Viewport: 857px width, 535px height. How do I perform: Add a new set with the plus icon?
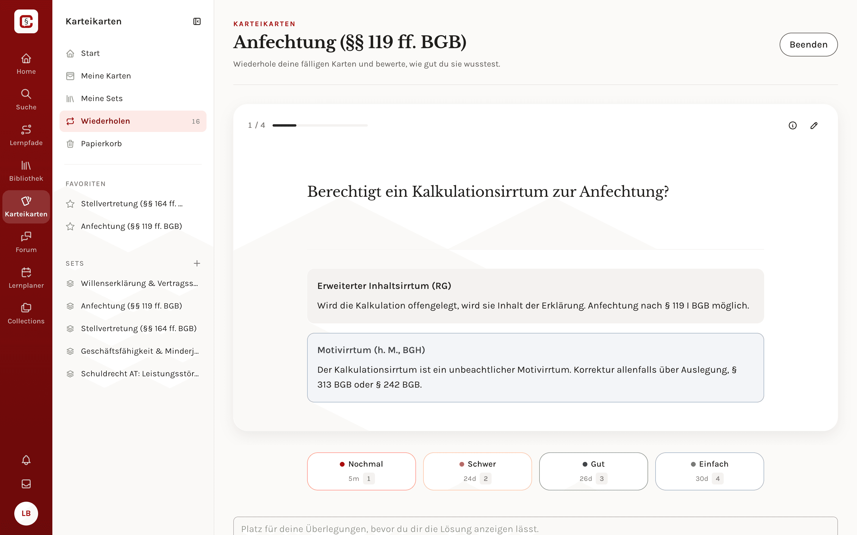(197, 263)
